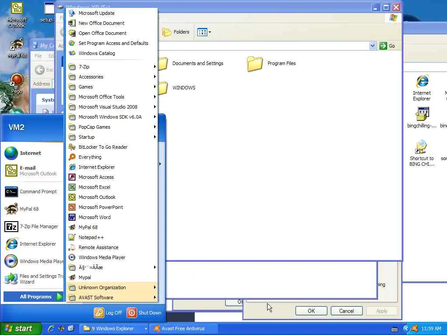Expand the 7-Zip submenu
The height and width of the screenshot is (335, 447).
(112, 67)
